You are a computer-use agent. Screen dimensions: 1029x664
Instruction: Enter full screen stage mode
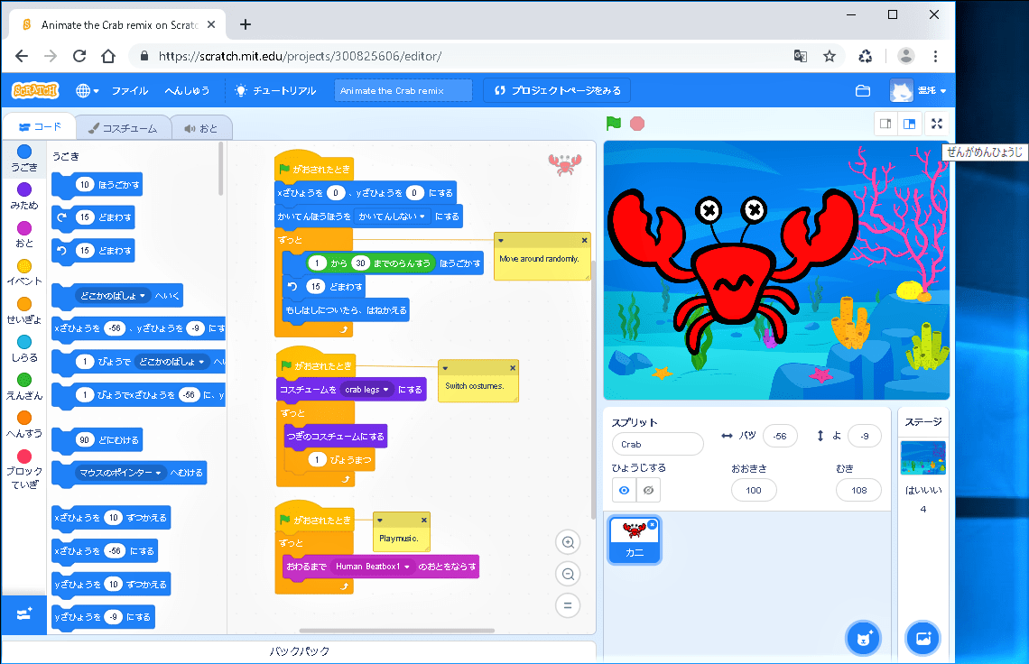coord(937,124)
